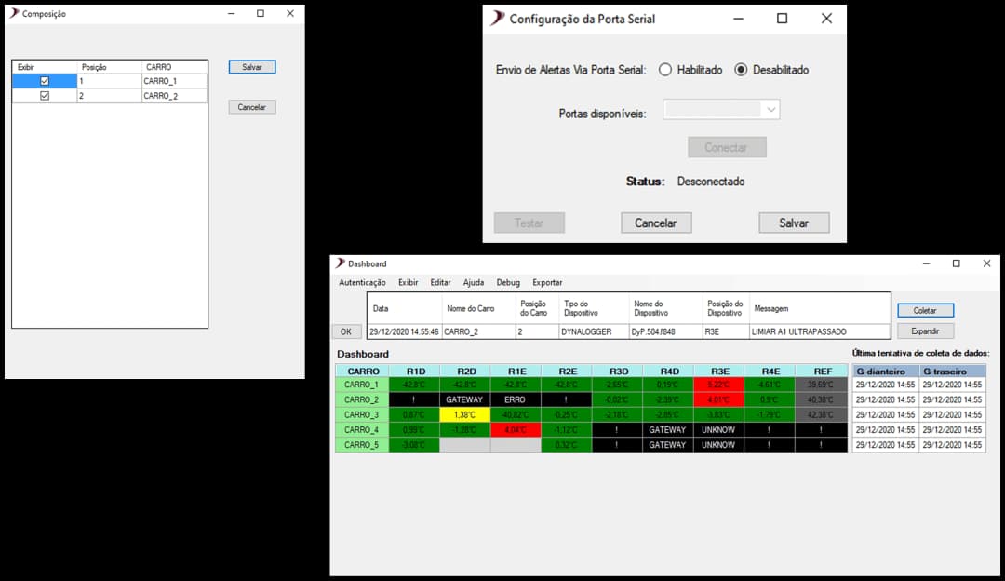Image resolution: width=1005 pixels, height=581 pixels.
Task: Acknowledge the LIMIAR A1 alert with OK
Action: pyautogui.click(x=346, y=331)
